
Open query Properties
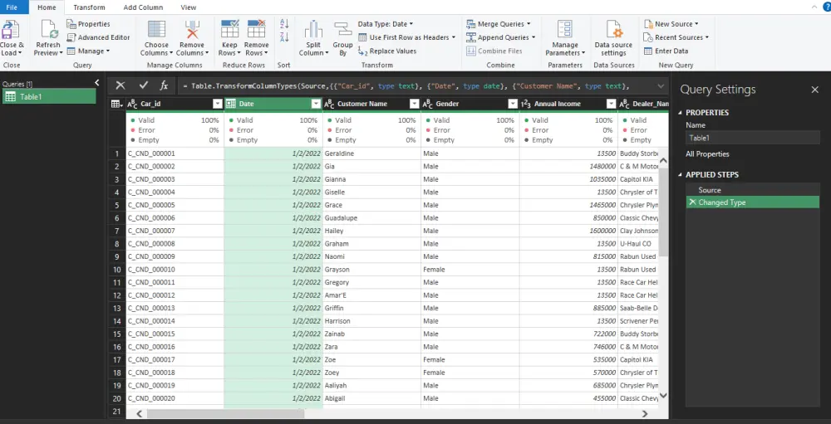89,24
